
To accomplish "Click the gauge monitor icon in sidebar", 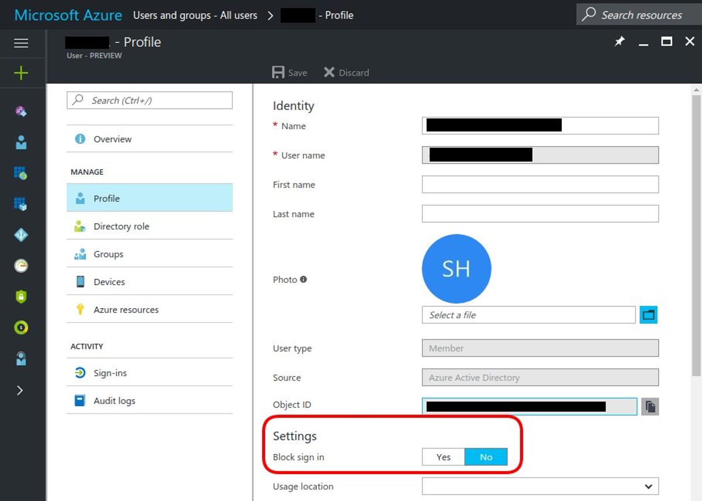I will click(21, 265).
